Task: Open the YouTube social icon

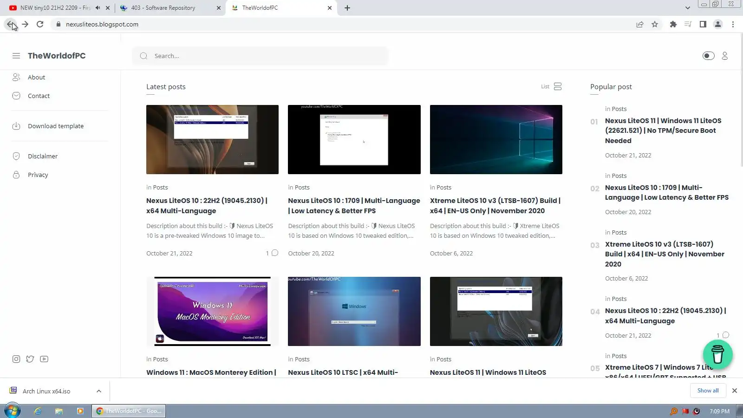Action: click(x=44, y=359)
